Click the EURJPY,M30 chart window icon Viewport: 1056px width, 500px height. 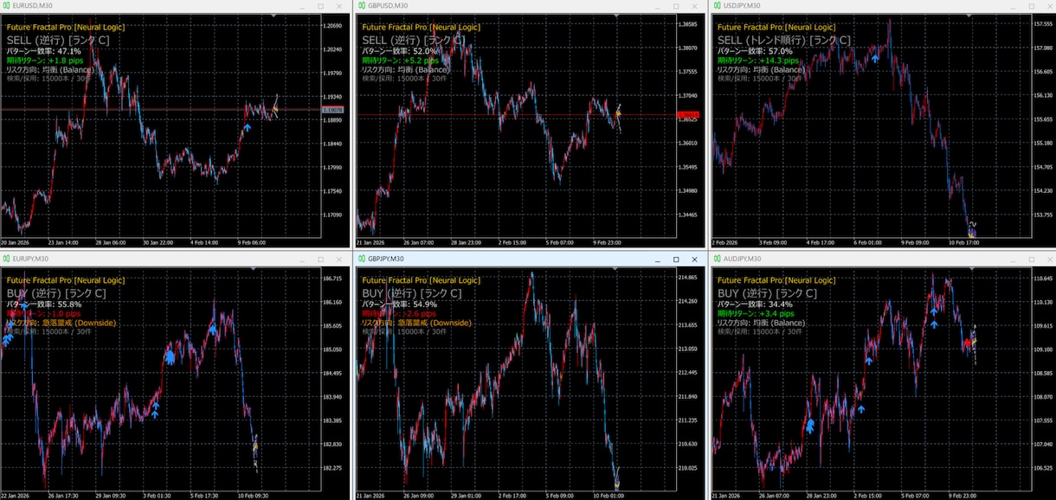(6, 259)
